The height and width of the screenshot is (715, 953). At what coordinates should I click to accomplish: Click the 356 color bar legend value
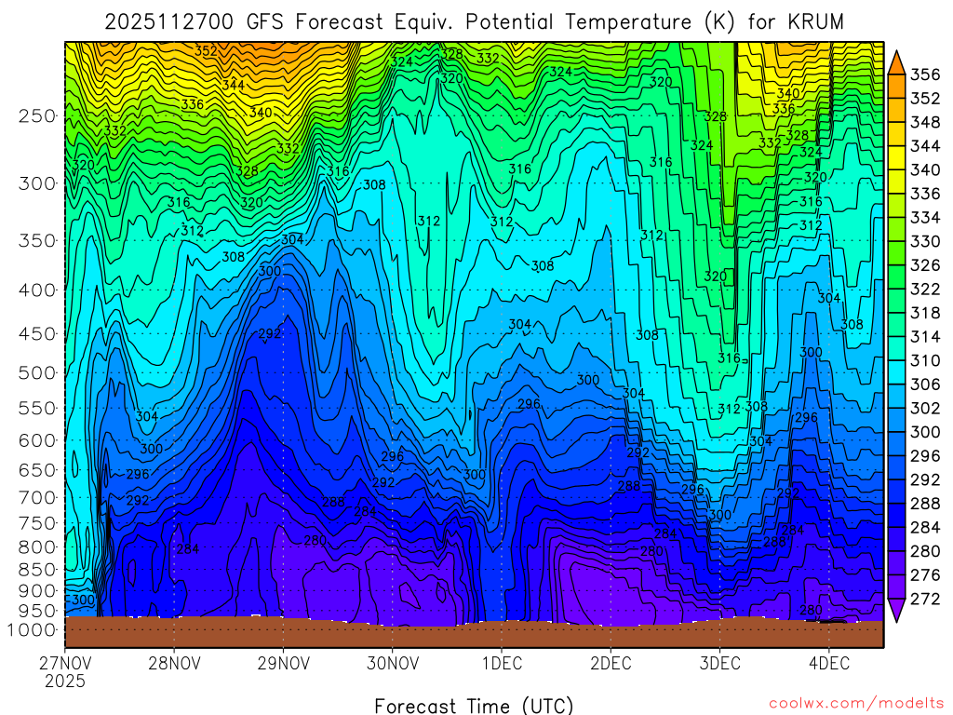click(x=925, y=74)
